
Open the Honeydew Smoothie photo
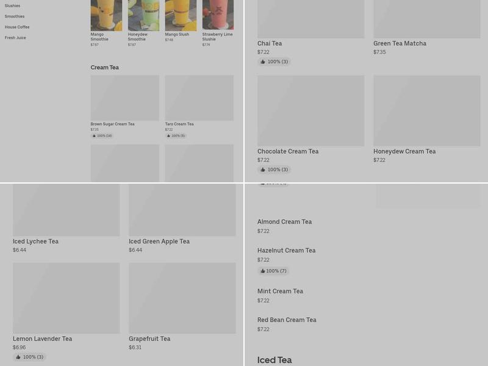[x=143, y=15]
